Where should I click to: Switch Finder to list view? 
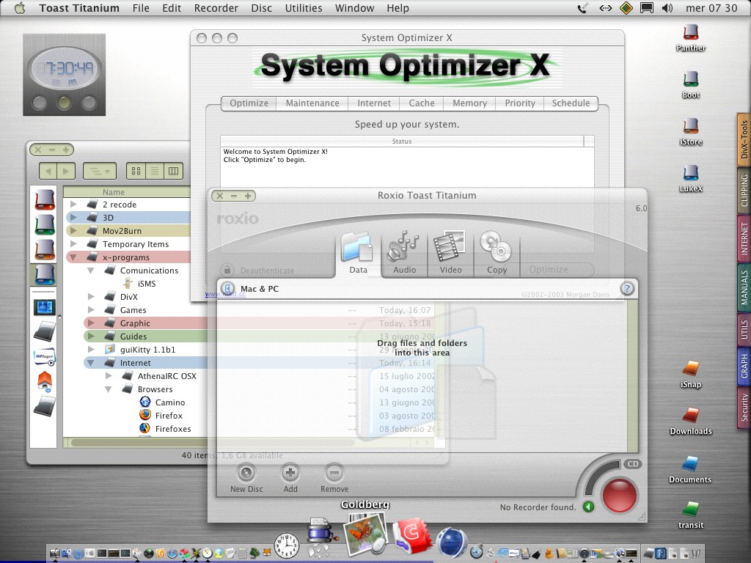(155, 171)
